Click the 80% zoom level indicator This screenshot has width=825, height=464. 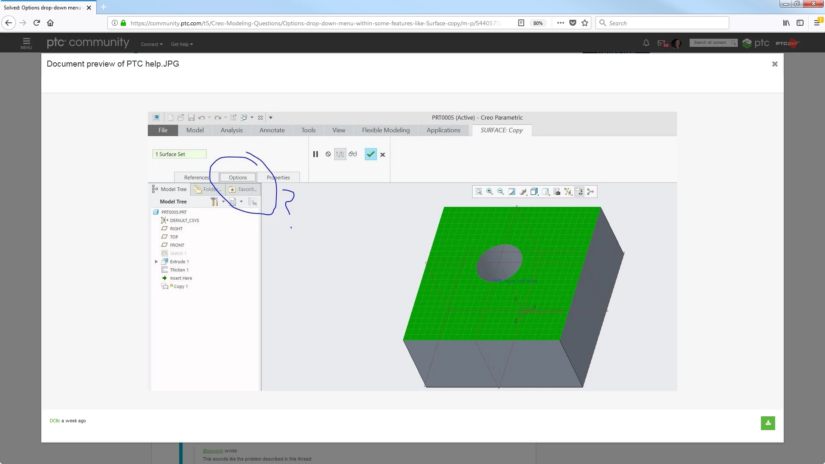coord(538,23)
